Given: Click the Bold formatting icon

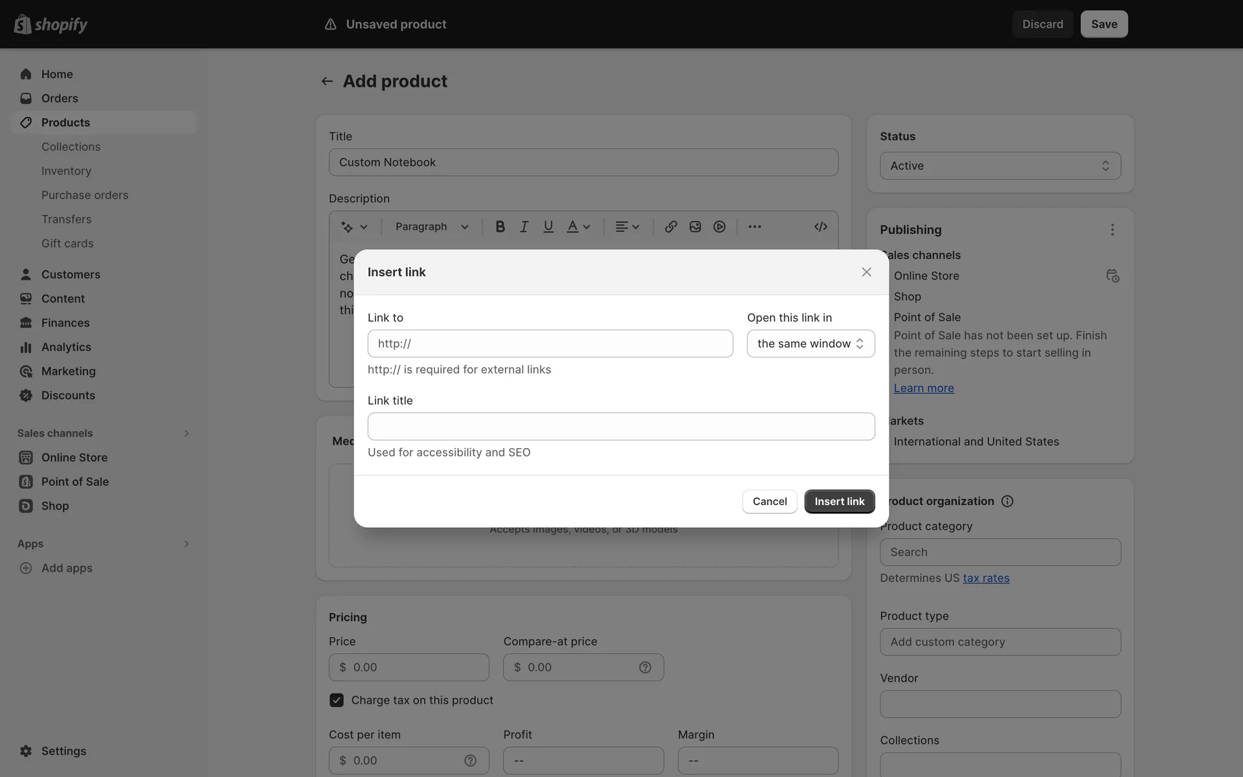Looking at the screenshot, I should click(500, 227).
